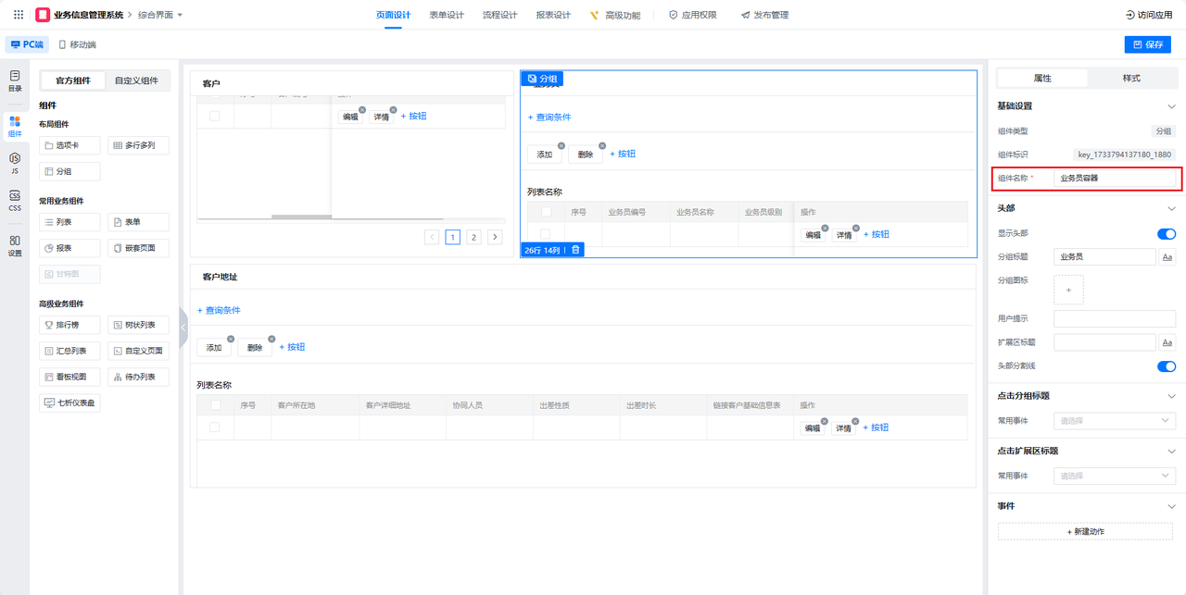Open the JS sidebar panel
The height and width of the screenshot is (595, 1186).
click(15, 164)
